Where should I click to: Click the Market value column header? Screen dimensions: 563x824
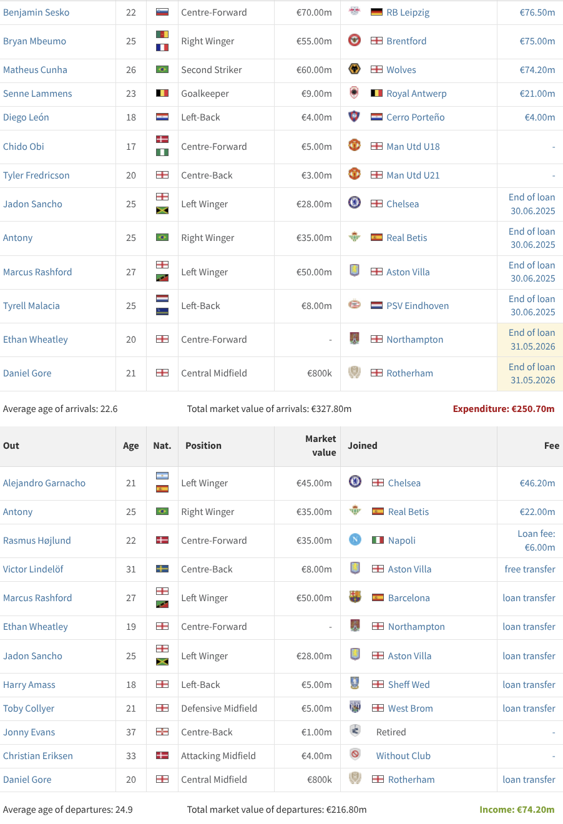[x=320, y=446]
